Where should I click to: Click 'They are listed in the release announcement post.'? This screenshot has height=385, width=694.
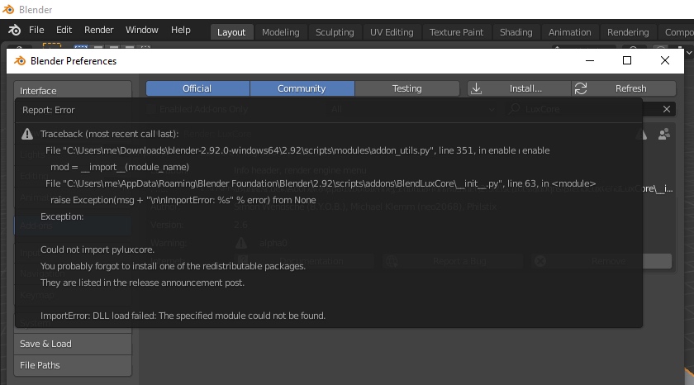pos(142,283)
